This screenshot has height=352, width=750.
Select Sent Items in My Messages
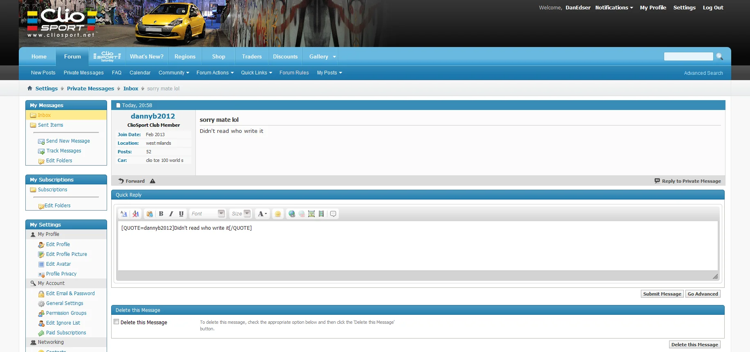tap(51, 125)
